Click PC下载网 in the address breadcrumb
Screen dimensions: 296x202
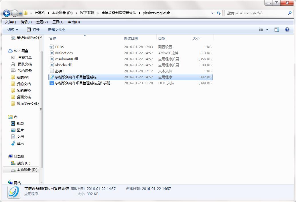coord(87,13)
